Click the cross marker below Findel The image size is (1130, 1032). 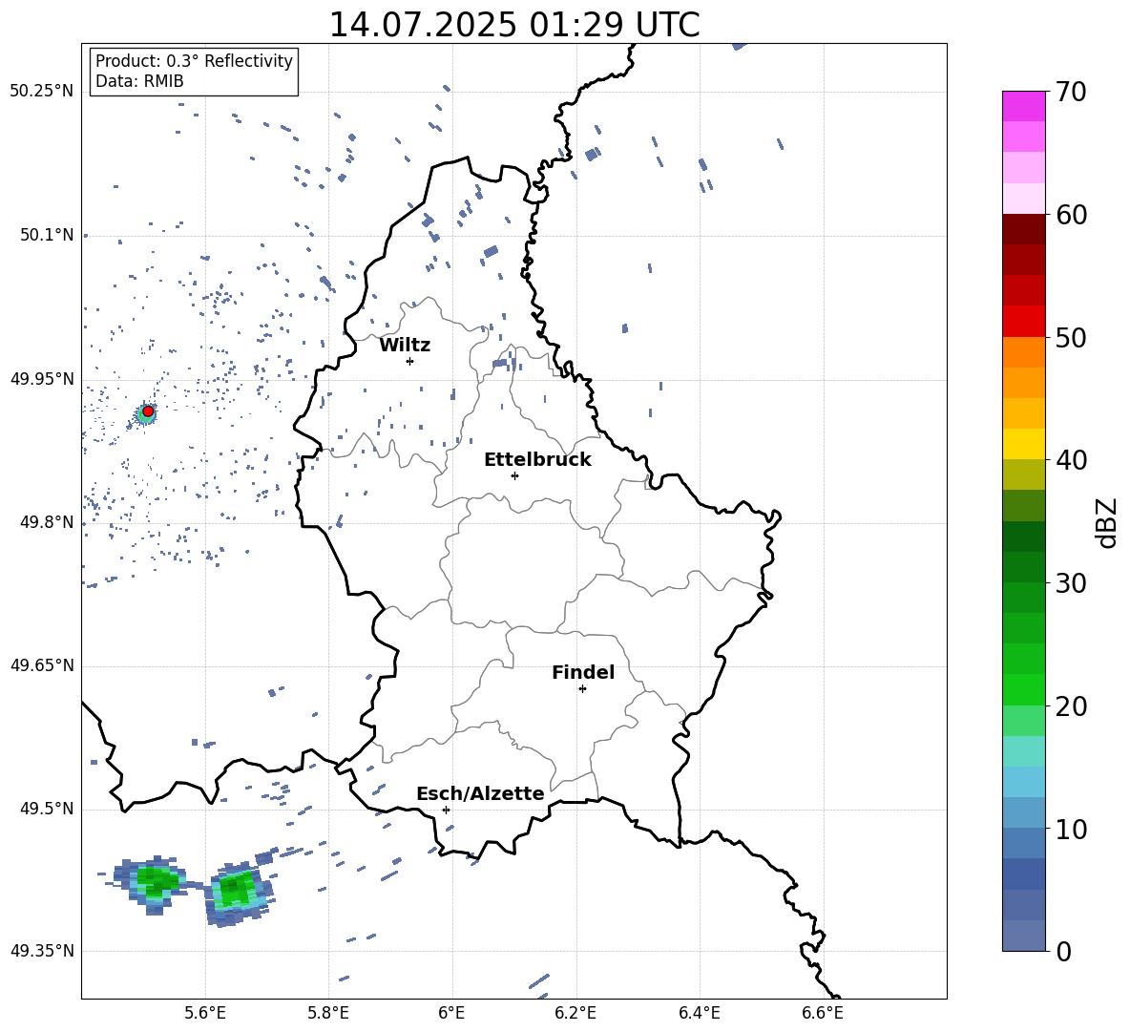click(582, 689)
